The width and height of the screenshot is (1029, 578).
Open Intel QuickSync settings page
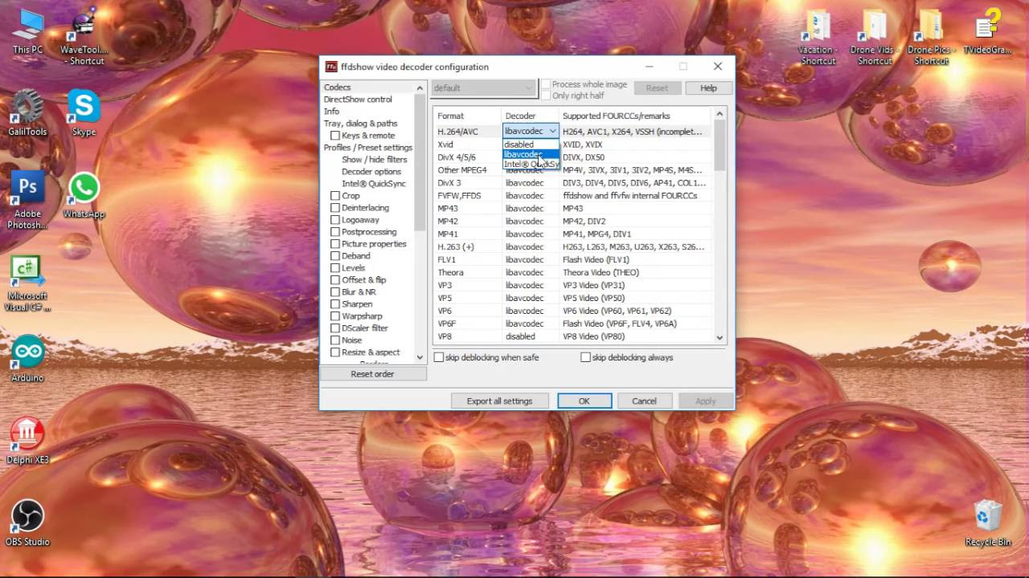point(374,184)
